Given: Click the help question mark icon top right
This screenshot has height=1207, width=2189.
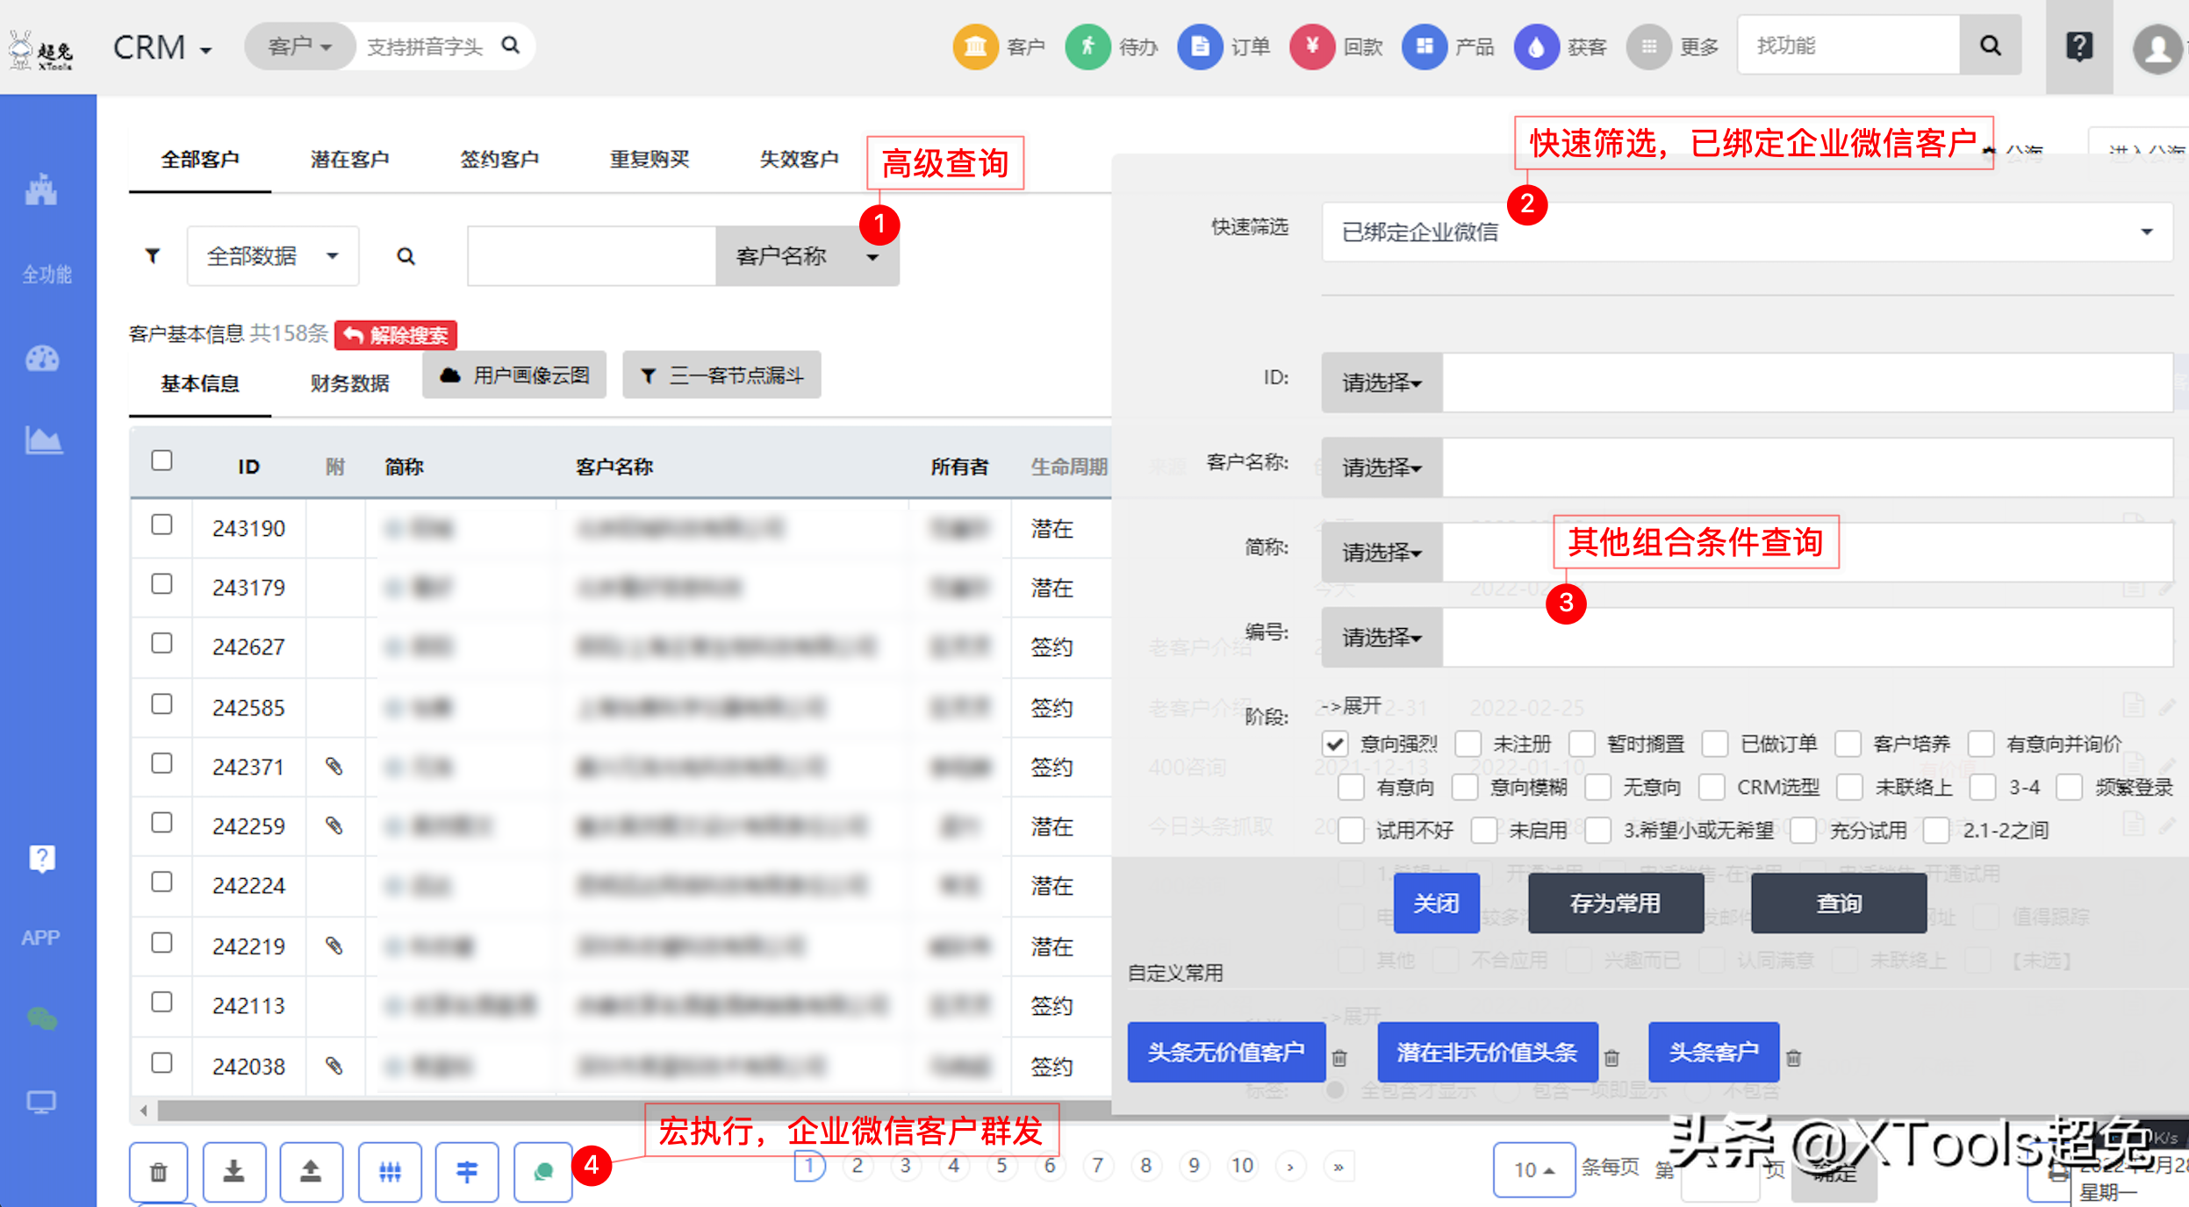Looking at the screenshot, I should [x=2078, y=46].
